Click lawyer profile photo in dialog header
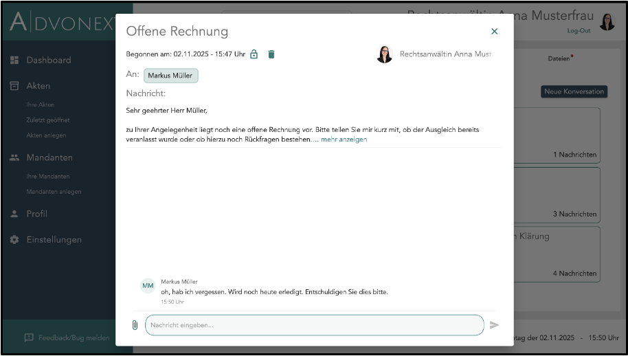The width and height of the screenshot is (628, 356). (x=384, y=54)
